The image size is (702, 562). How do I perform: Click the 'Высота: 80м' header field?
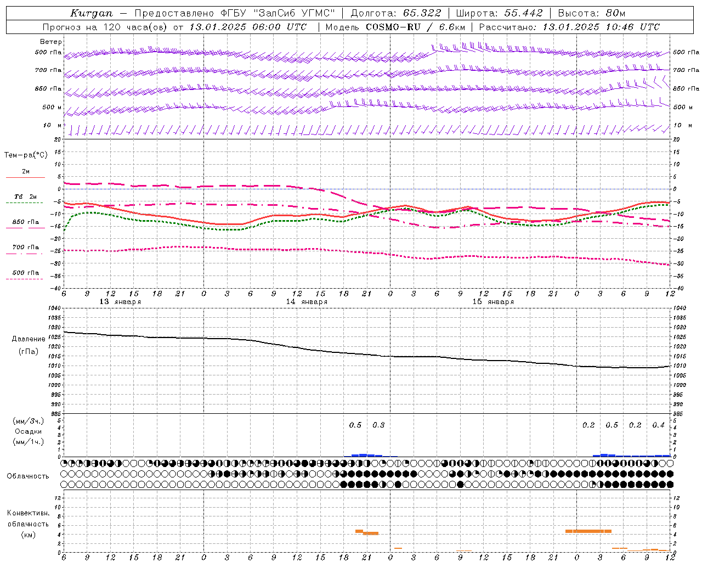pyautogui.click(x=591, y=13)
